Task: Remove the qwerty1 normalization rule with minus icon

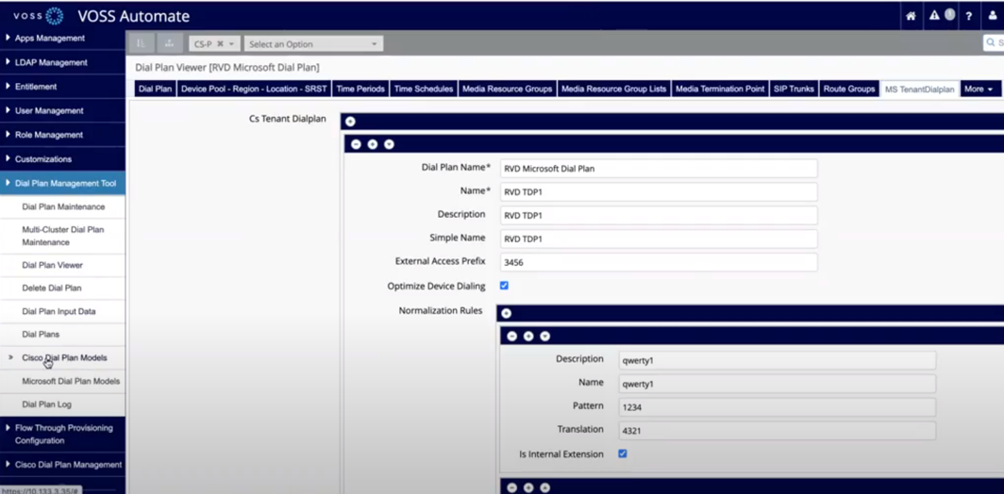Action: coord(511,337)
